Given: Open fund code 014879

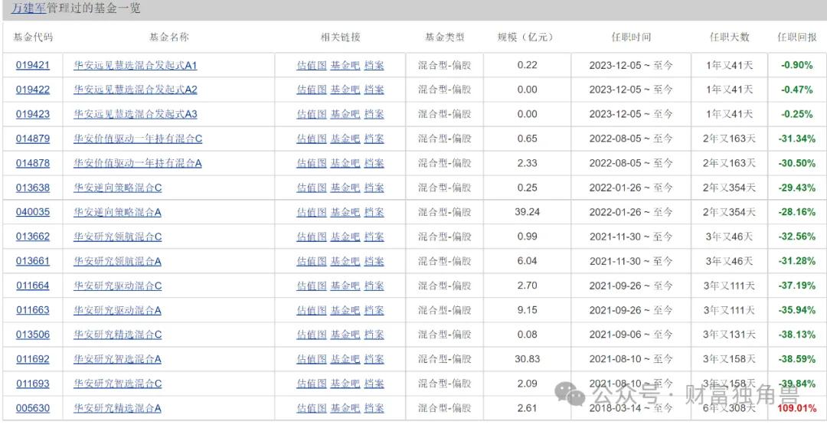Looking at the screenshot, I should coord(33,139).
